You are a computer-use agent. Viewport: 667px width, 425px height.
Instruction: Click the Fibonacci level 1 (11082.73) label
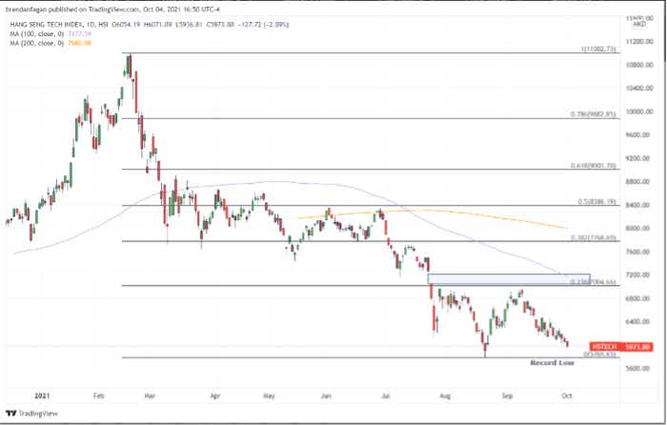(598, 50)
